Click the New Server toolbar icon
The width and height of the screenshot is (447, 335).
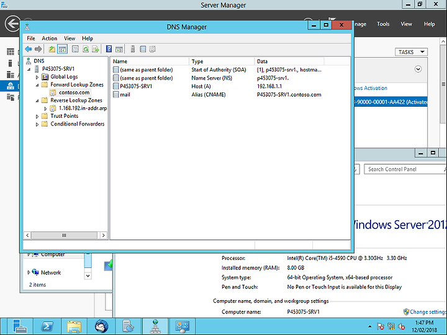pyautogui.click(x=133, y=49)
